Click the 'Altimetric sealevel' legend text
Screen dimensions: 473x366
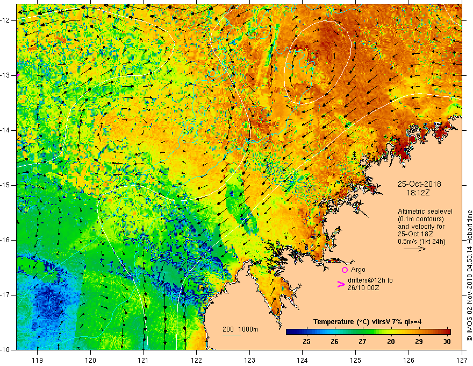click(425, 212)
